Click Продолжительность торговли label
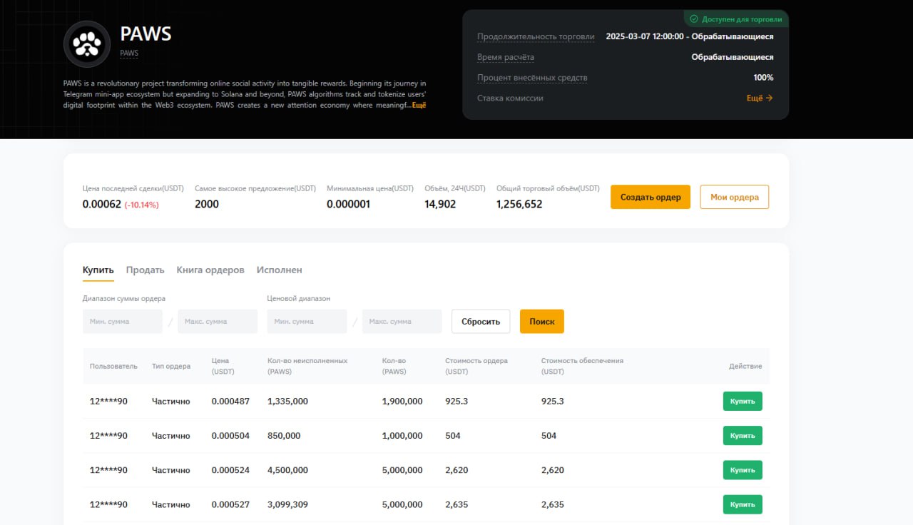 tap(536, 36)
